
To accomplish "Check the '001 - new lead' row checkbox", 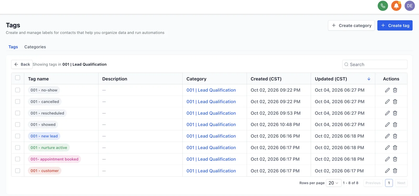I will (x=18, y=136).
